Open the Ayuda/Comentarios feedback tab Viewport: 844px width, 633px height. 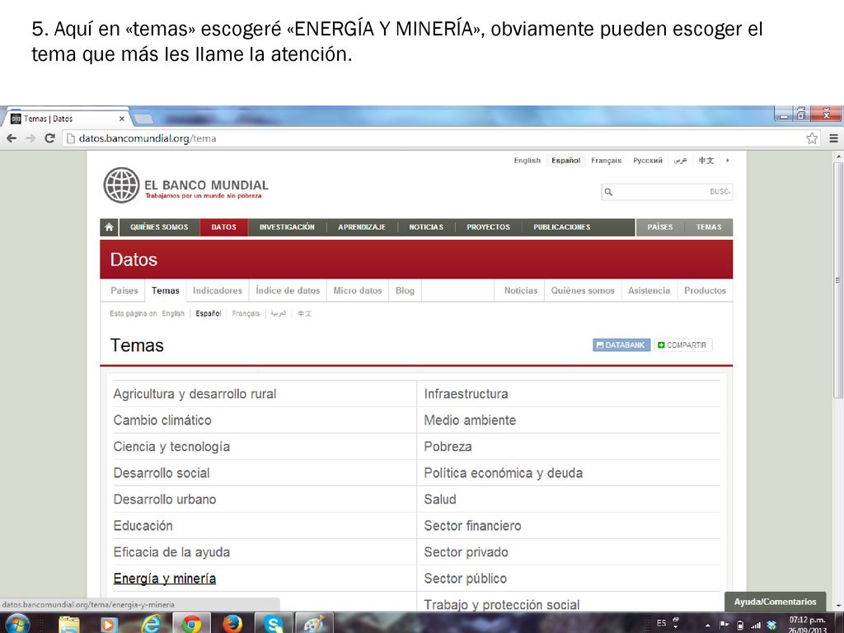coord(775,602)
